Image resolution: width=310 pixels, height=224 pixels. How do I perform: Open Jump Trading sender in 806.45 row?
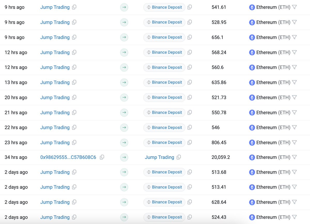[55, 142]
